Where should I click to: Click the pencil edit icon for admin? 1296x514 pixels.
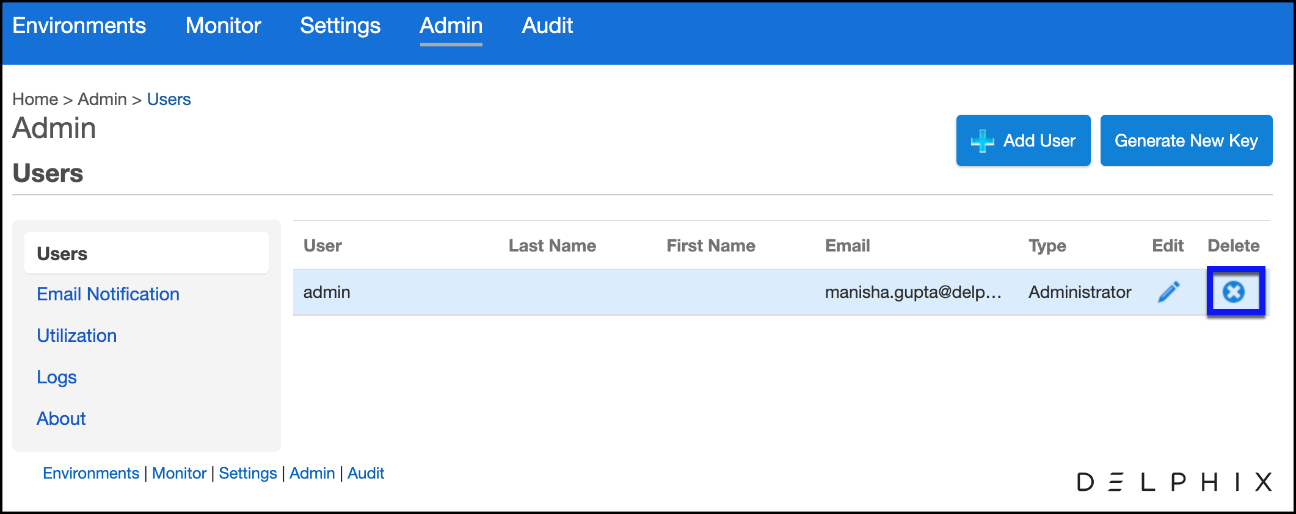click(1168, 292)
